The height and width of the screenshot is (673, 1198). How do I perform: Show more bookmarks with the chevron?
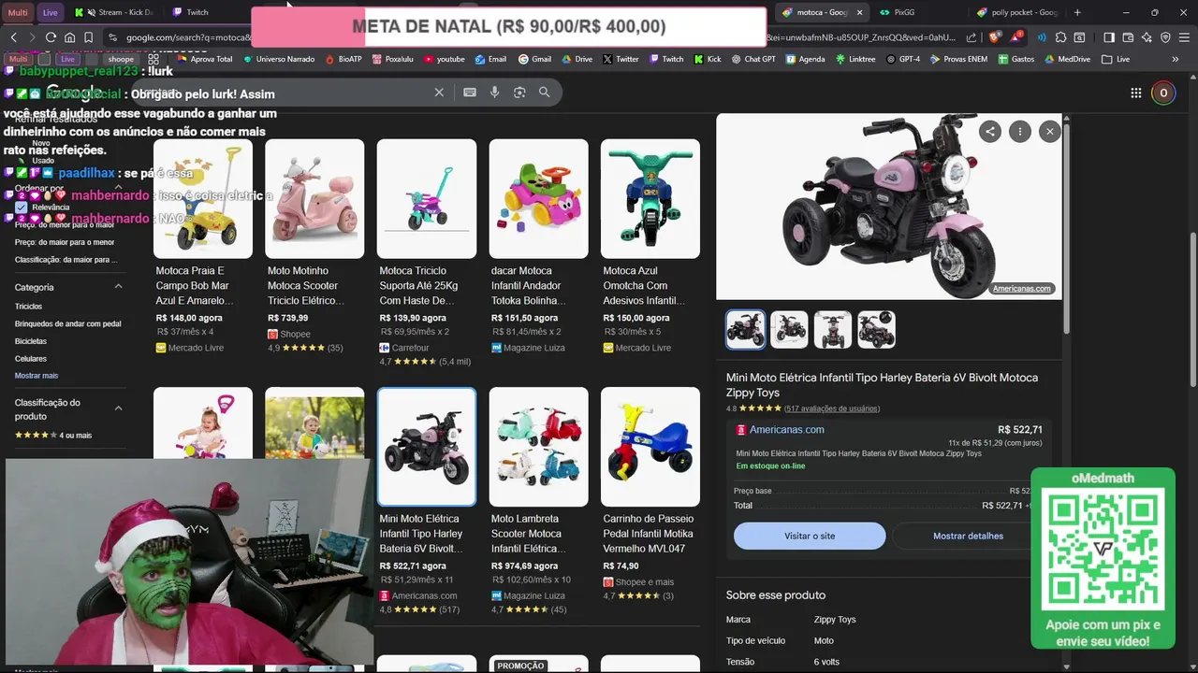[1176, 59]
